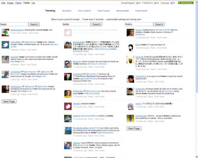Click Grey's Anatomy trending topic
Image resolution: width=198 pixels, height=158 pixels.
pyautogui.click(x=85, y=11)
